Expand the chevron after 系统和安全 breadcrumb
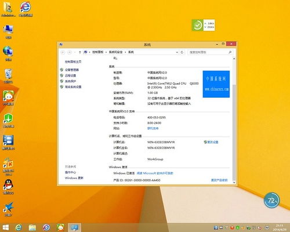This screenshot has height=232, width=290. click(125, 52)
